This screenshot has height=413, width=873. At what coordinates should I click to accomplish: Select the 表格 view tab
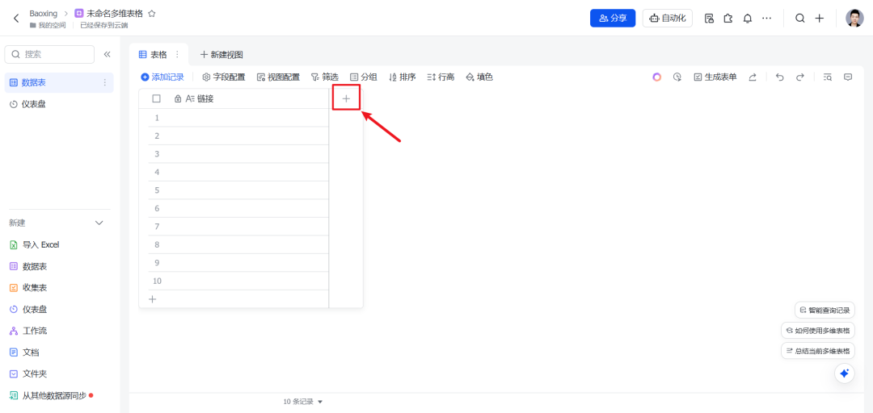point(158,55)
